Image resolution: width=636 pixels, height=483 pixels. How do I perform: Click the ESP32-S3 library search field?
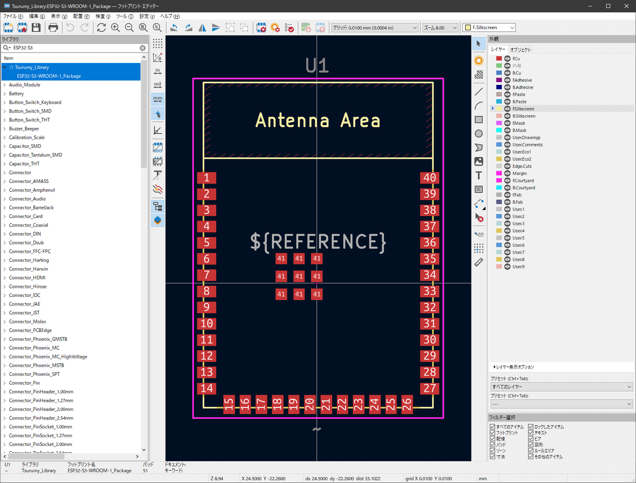(74, 48)
